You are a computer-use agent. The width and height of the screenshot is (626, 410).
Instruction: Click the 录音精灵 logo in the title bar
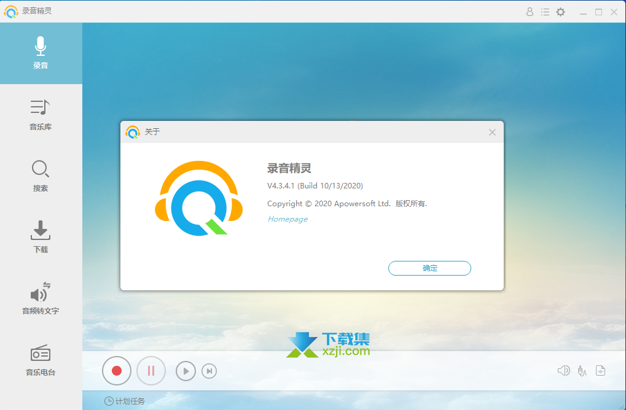[x=11, y=12]
